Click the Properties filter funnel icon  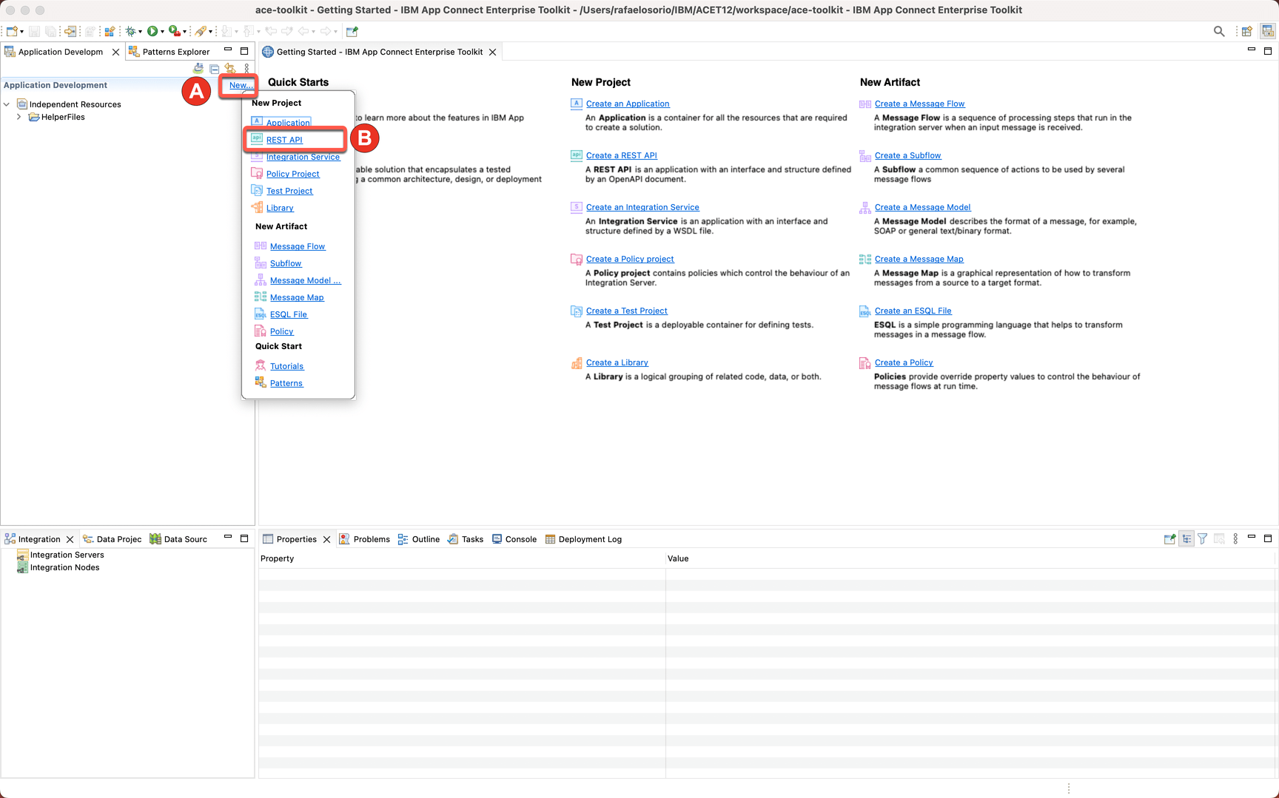pos(1203,539)
